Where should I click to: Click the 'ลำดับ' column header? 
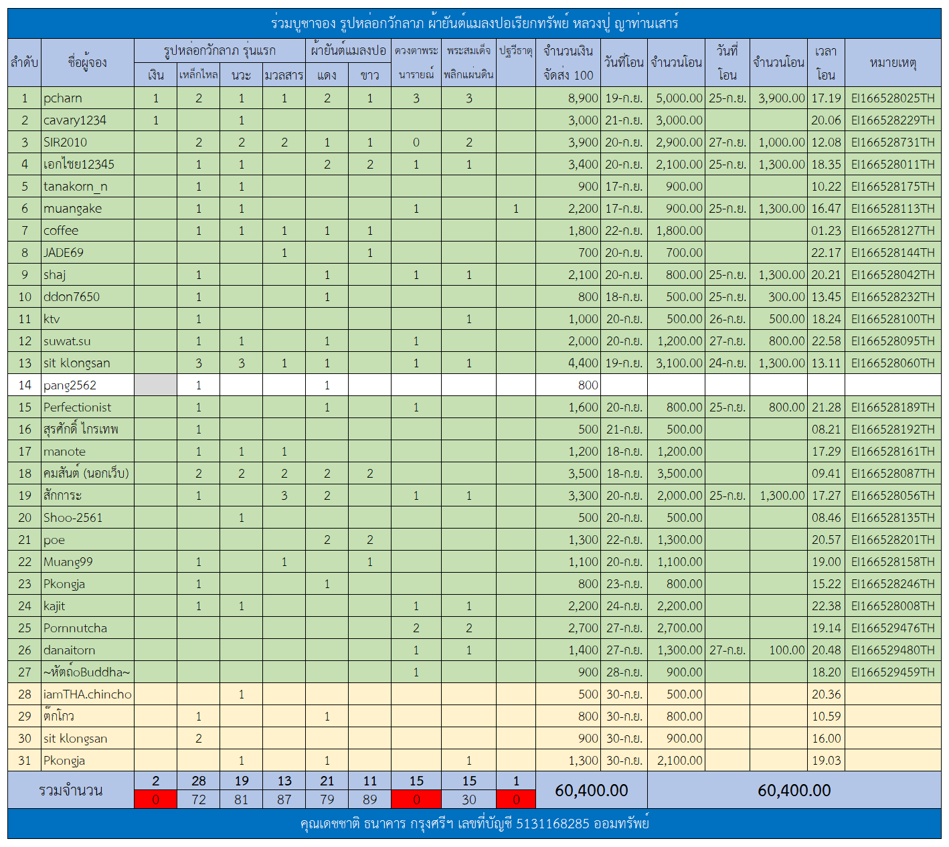click(25, 63)
